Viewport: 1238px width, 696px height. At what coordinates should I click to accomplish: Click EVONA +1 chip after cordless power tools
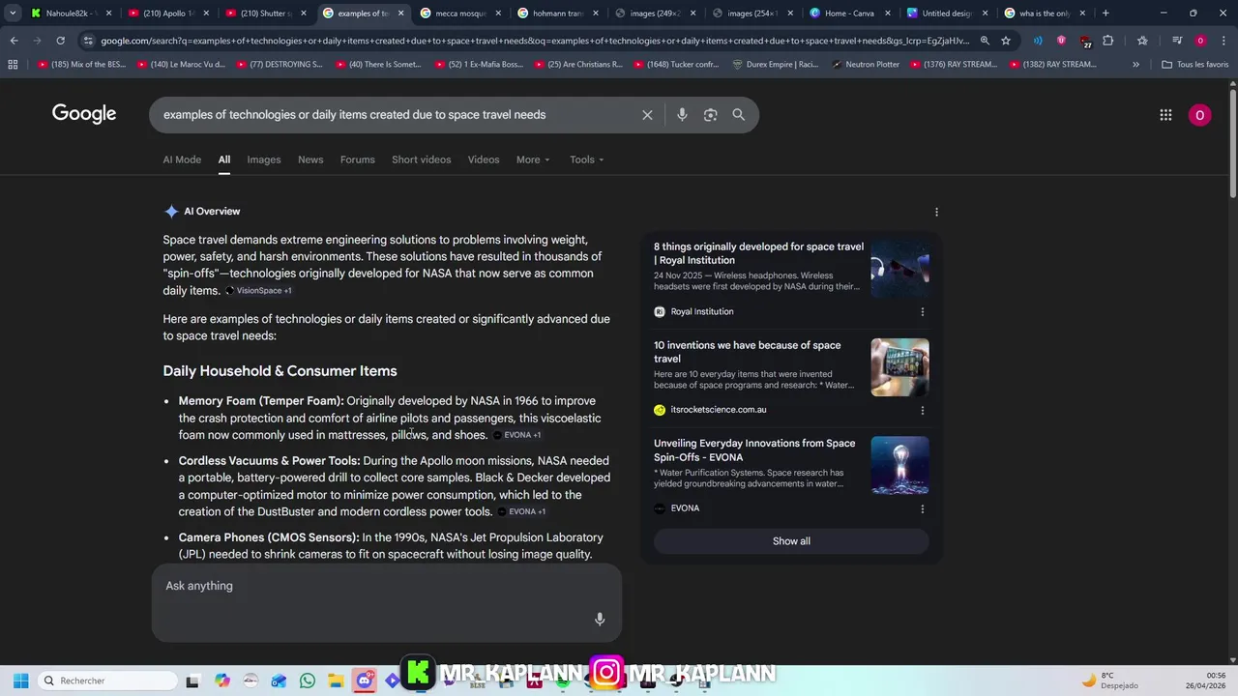click(x=522, y=512)
